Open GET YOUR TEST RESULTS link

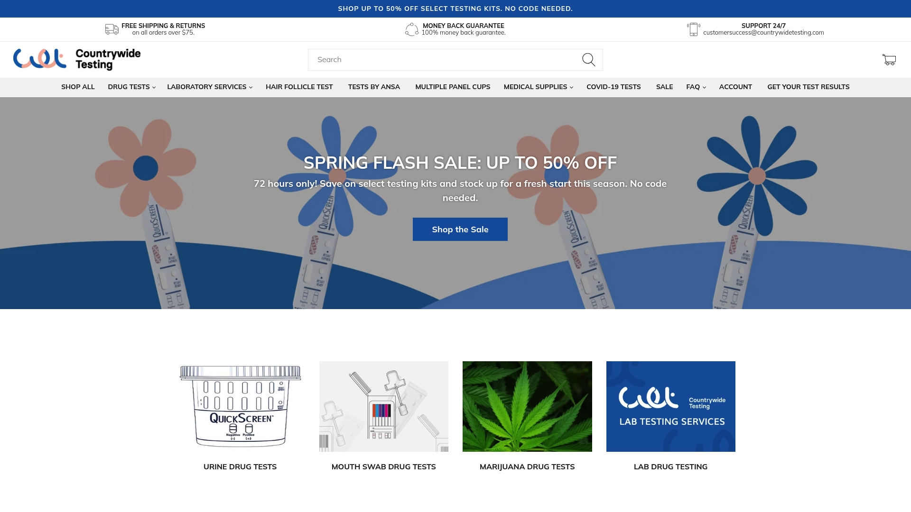(x=808, y=87)
